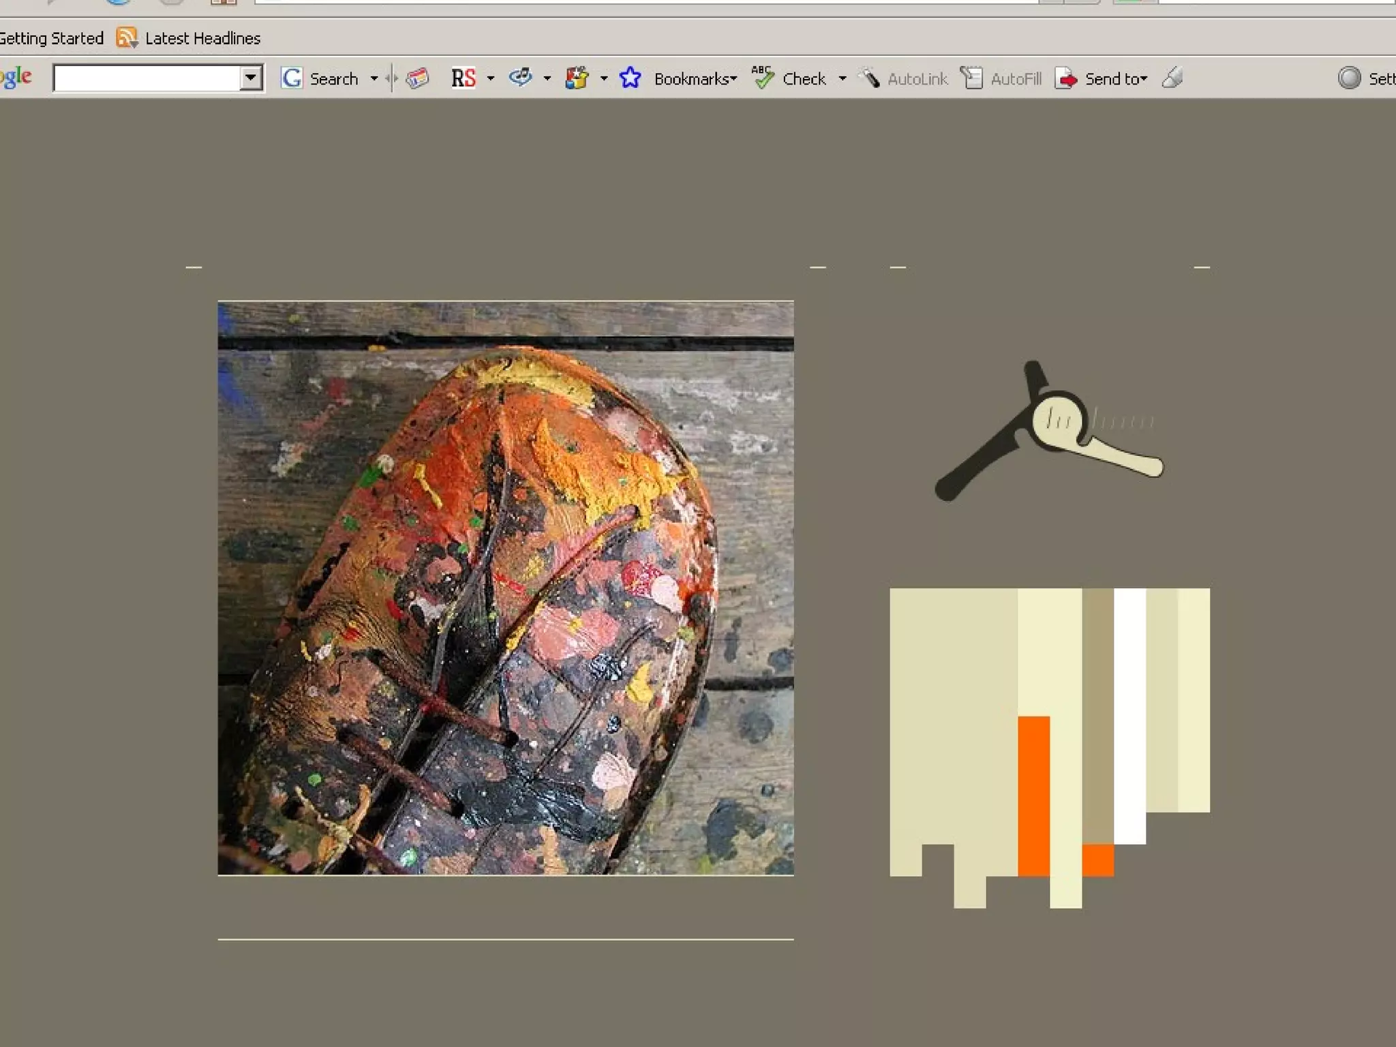Click the AutoFill form icon
This screenshot has height=1047, width=1396.
tap(971, 78)
